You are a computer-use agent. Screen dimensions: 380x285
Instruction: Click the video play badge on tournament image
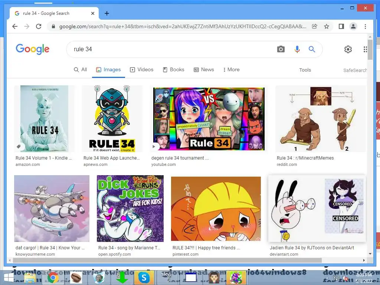coord(154,146)
